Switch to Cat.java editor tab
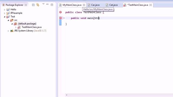This screenshot has height=97, width=173. click(x=113, y=5)
